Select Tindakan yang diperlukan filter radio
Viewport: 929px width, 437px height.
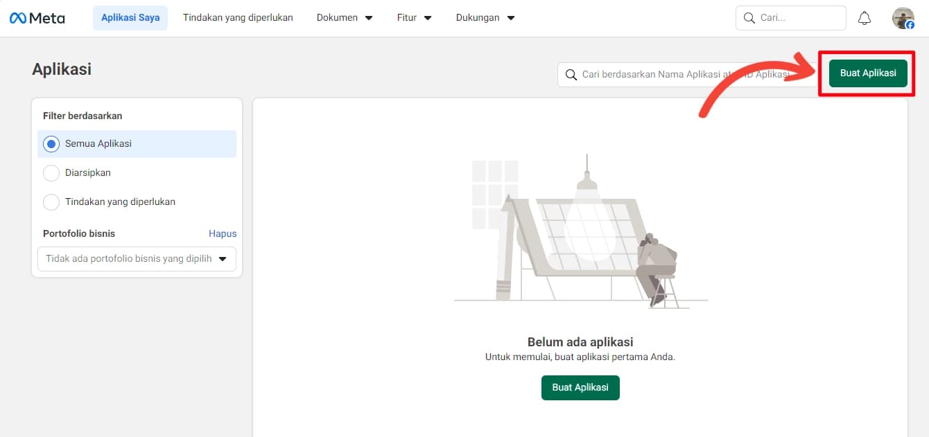coord(51,202)
